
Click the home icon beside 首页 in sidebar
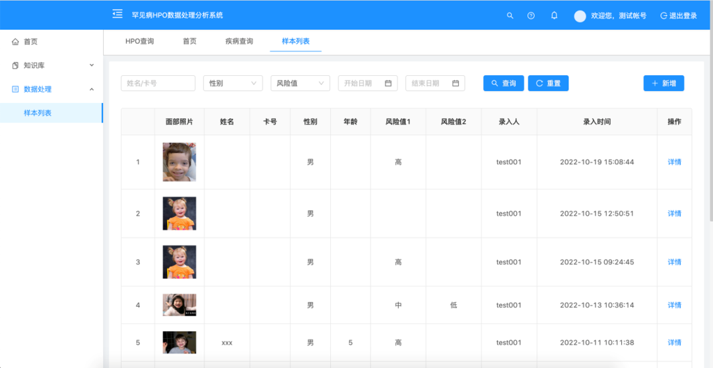tap(15, 42)
